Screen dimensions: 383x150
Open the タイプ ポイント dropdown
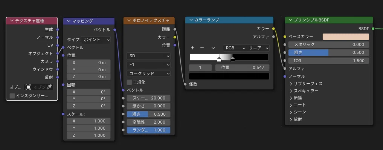click(96, 40)
